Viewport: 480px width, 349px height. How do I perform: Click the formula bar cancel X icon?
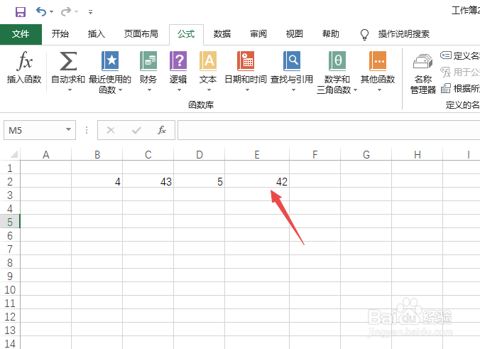tap(111, 130)
